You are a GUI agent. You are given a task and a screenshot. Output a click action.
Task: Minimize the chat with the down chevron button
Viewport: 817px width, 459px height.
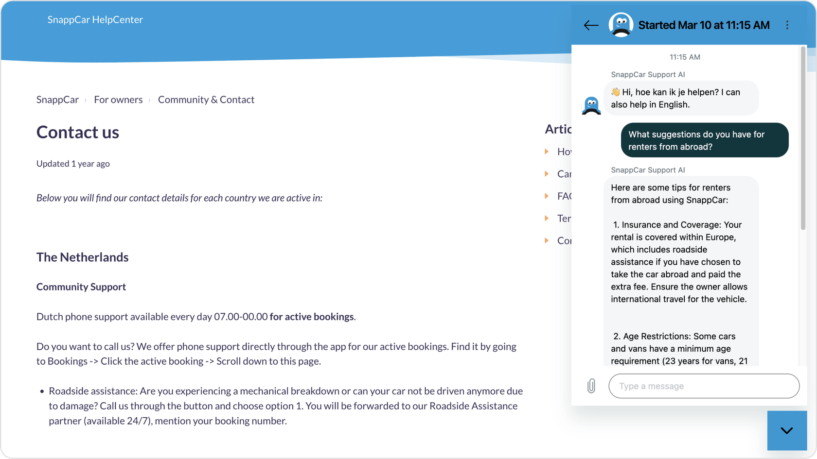[x=786, y=430]
